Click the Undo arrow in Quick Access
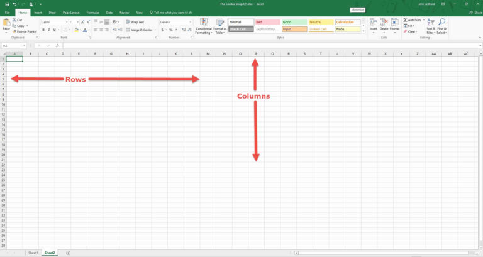Image resolution: width=483 pixels, height=257 pixels. pos(14,4)
